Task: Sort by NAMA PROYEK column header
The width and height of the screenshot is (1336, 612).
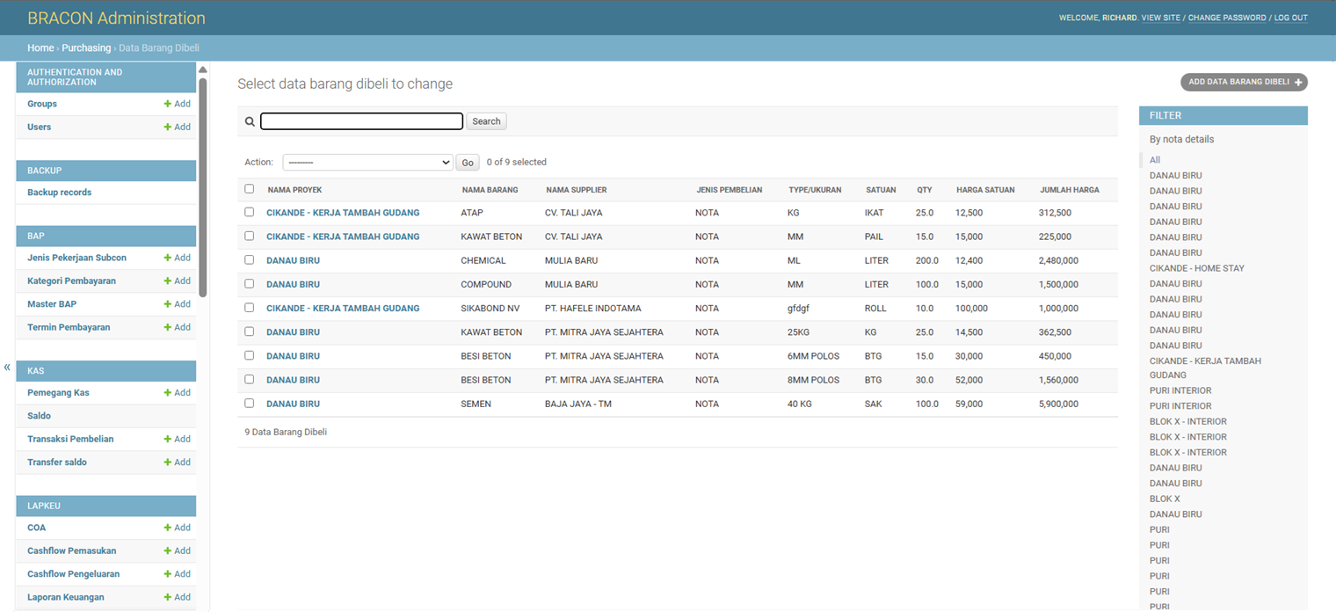Action: click(x=294, y=190)
